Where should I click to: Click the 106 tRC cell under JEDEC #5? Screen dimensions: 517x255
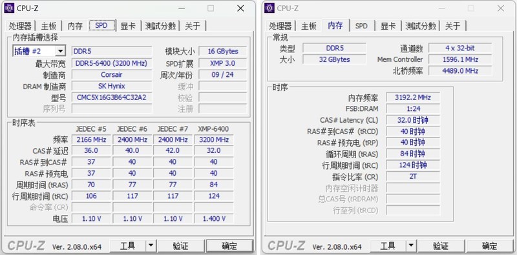(91, 196)
